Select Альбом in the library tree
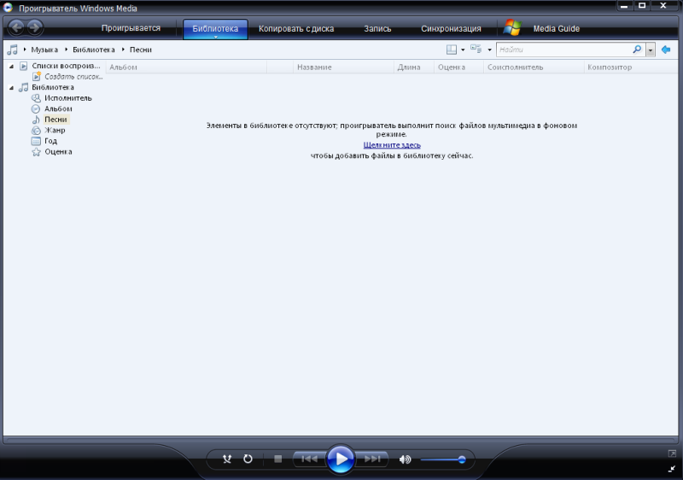Screen dimensions: 683x480 coord(58,108)
